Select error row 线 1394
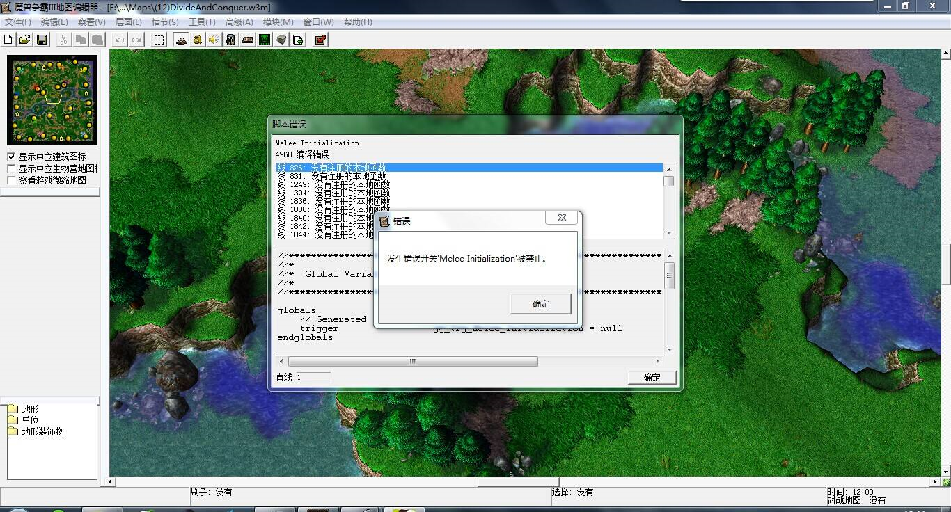This screenshot has width=951, height=512. click(x=469, y=193)
